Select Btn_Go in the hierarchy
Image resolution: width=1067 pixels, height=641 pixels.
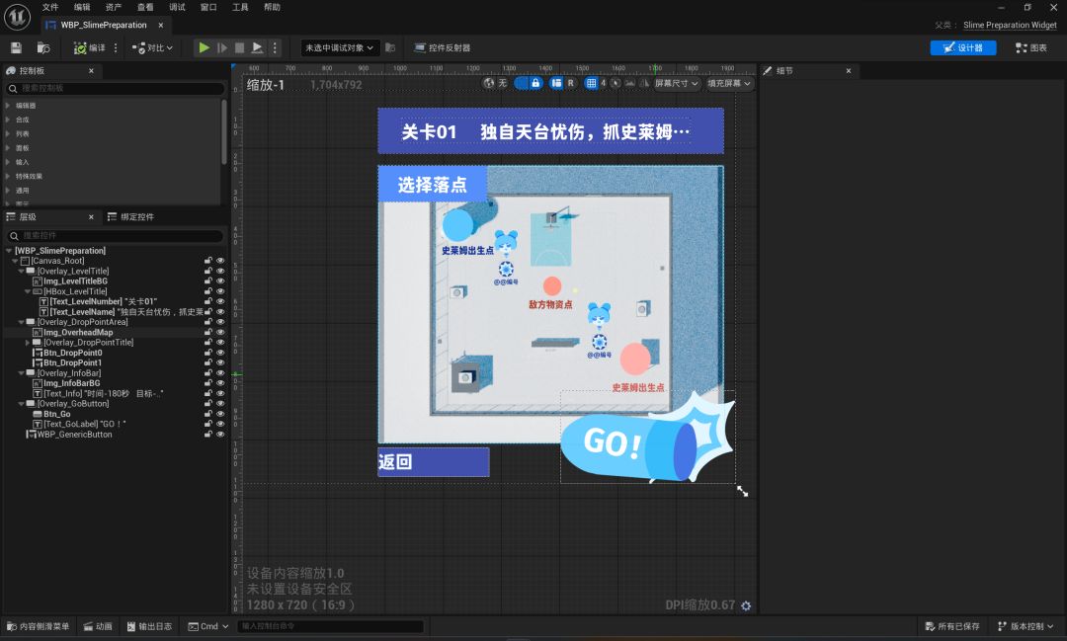click(56, 414)
